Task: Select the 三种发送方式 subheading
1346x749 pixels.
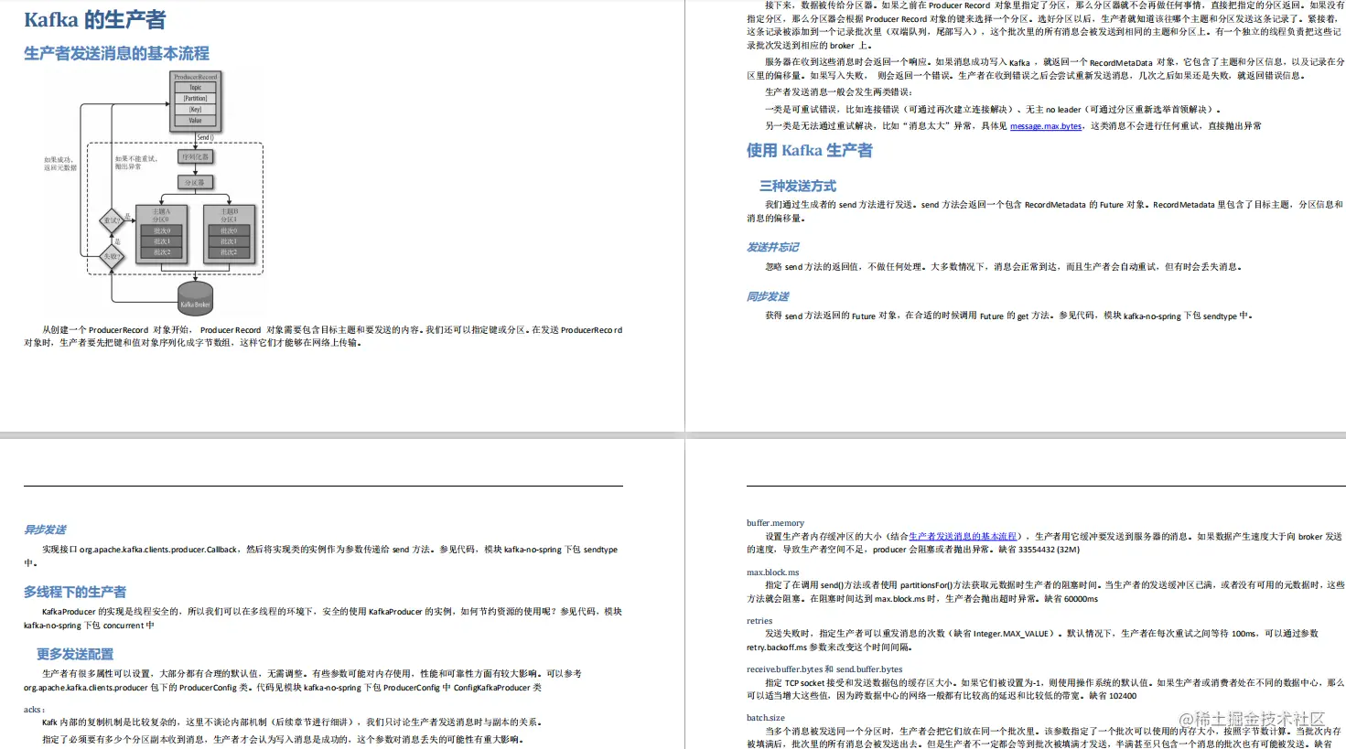Action: tap(799, 185)
